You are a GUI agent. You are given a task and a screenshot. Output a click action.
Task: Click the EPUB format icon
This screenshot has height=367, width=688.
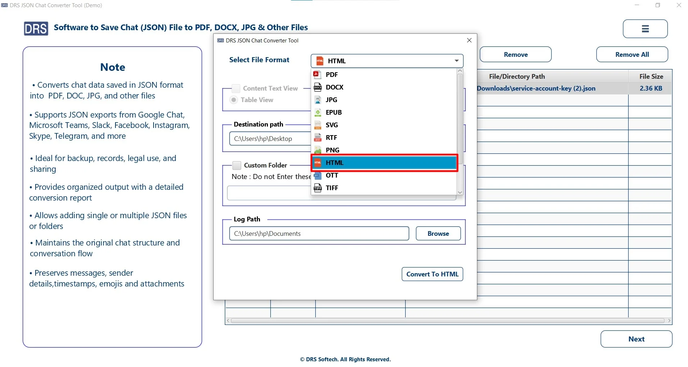[318, 112]
